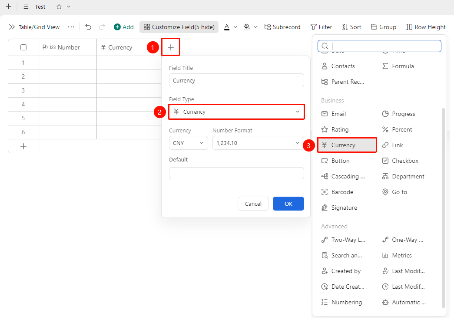This screenshot has width=454, height=323.
Task: Tick the select-all checkbox in header
Action: tap(23, 47)
